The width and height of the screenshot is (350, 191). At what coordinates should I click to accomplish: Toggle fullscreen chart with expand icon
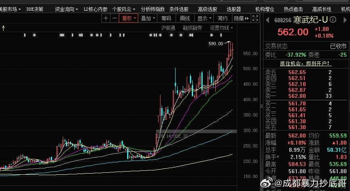coord(255,18)
